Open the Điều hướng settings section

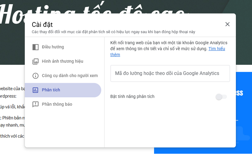click(x=63, y=47)
